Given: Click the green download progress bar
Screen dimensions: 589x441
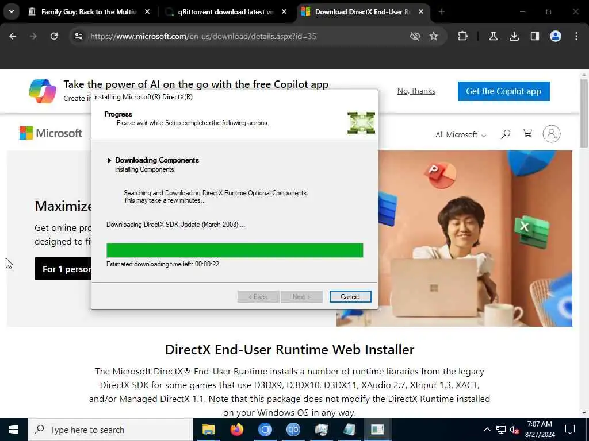Looking at the screenshot, I should pos(235,250).
